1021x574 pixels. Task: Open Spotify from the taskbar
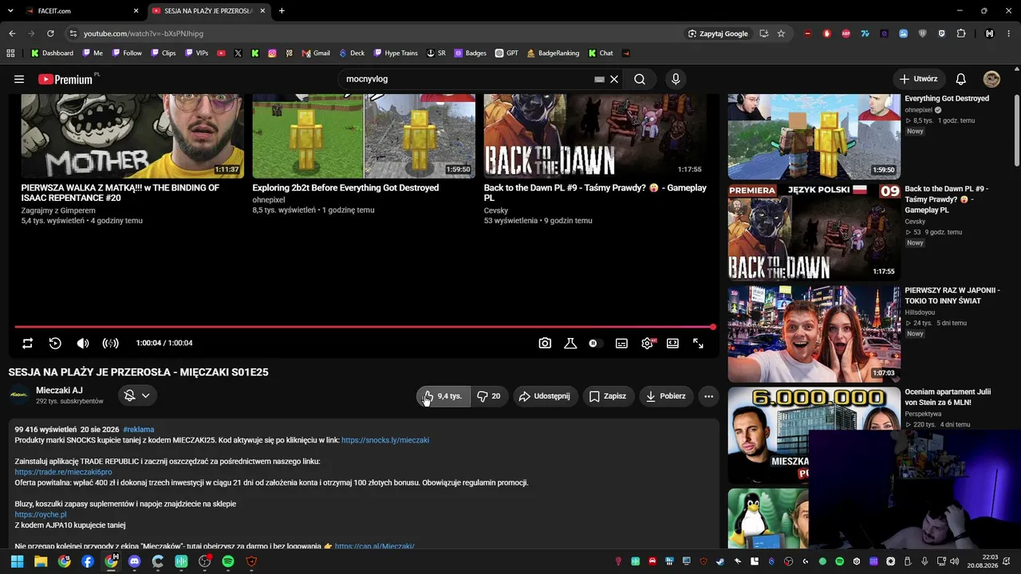(228, 561)
